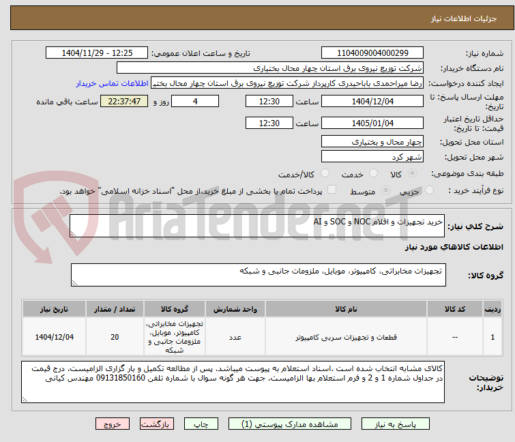This screenshot has width=515, height=442.
Task: Click the 'نام کالا' column header
Action: click(346, 309)
